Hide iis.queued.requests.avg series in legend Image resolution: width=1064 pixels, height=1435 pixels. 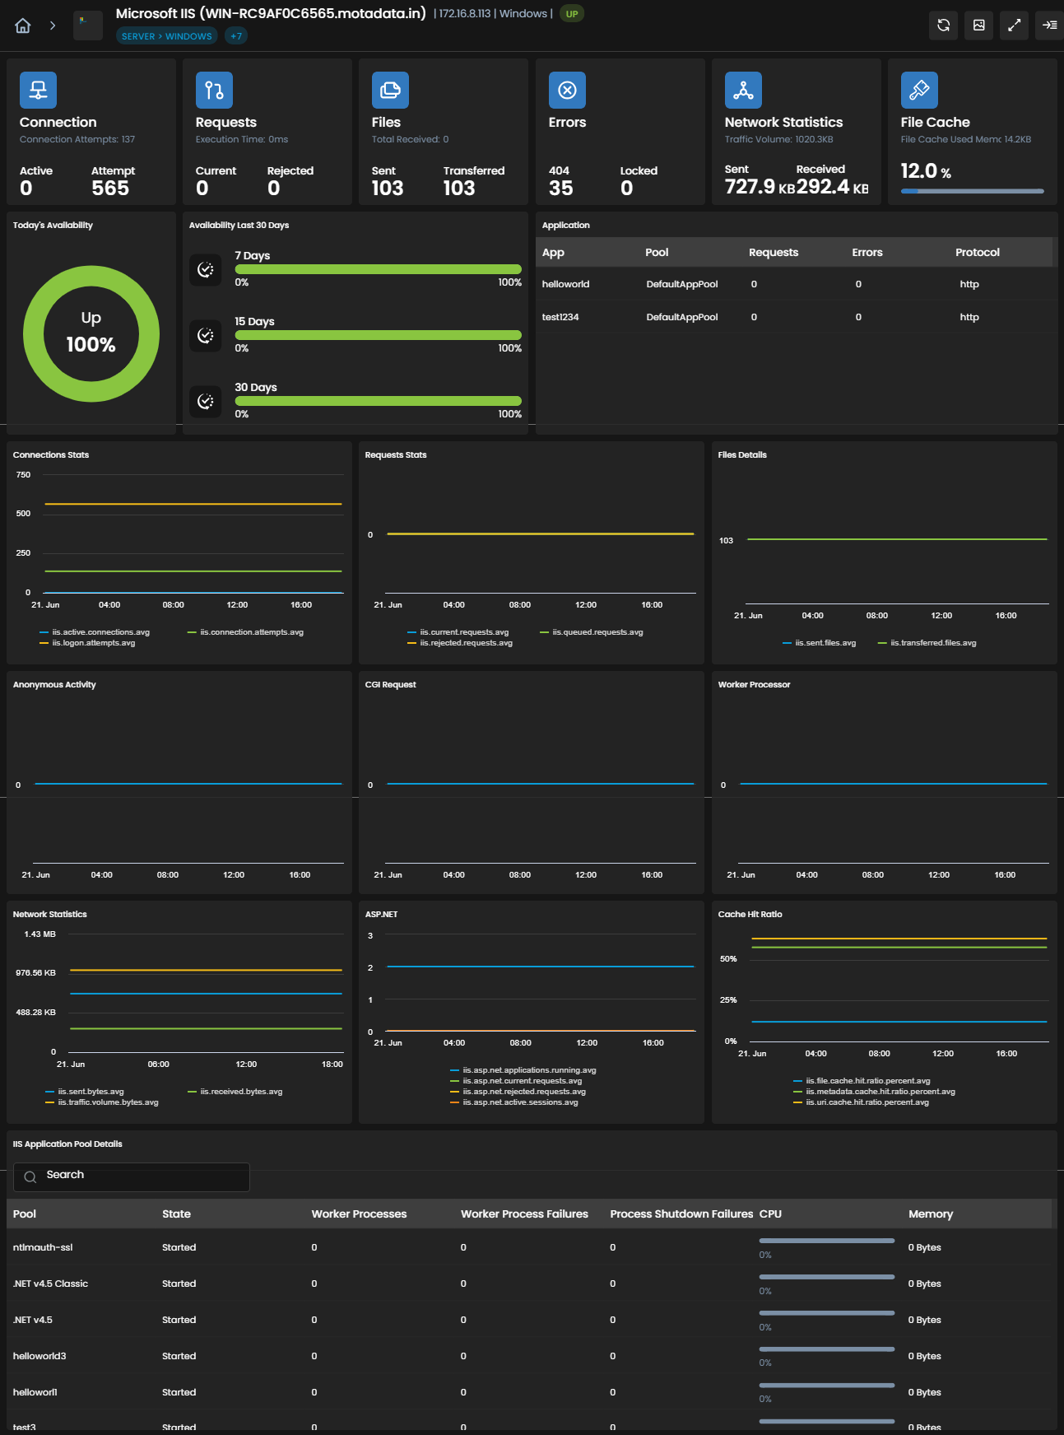592,632
